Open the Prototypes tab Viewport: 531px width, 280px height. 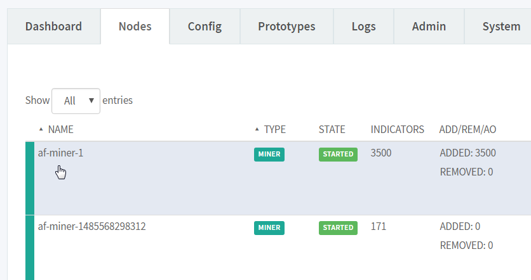point(286,27)
